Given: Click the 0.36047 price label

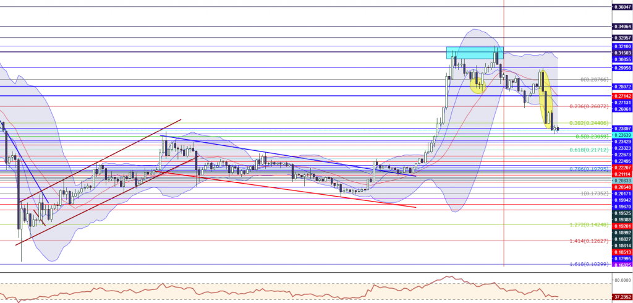Looking at the screenshot, I should click(622, 7).
